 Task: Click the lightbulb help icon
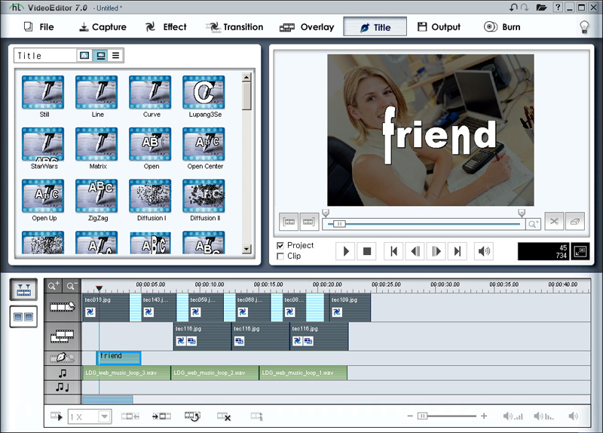click(583, 27)
